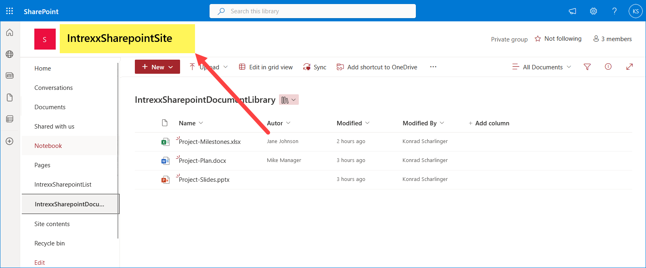Open the Modified column header menu
Image resolution: width=646 pixels, height=268 pixels.
coord(353,123)
